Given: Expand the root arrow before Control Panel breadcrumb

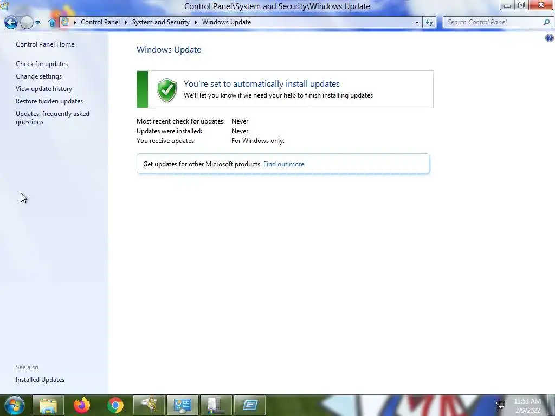Looking at the screenshot, I should pos(75,22).
